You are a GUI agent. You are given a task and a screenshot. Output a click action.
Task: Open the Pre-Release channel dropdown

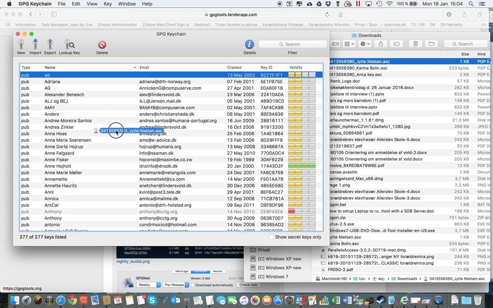(x=176, y=285)
